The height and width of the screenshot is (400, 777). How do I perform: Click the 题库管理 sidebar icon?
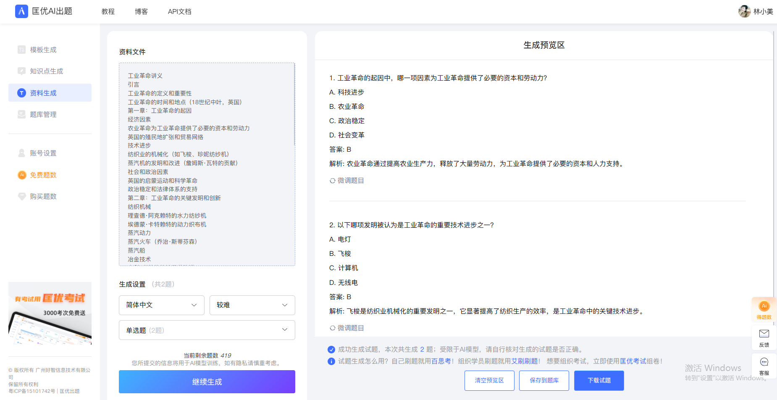pos(21,114)
